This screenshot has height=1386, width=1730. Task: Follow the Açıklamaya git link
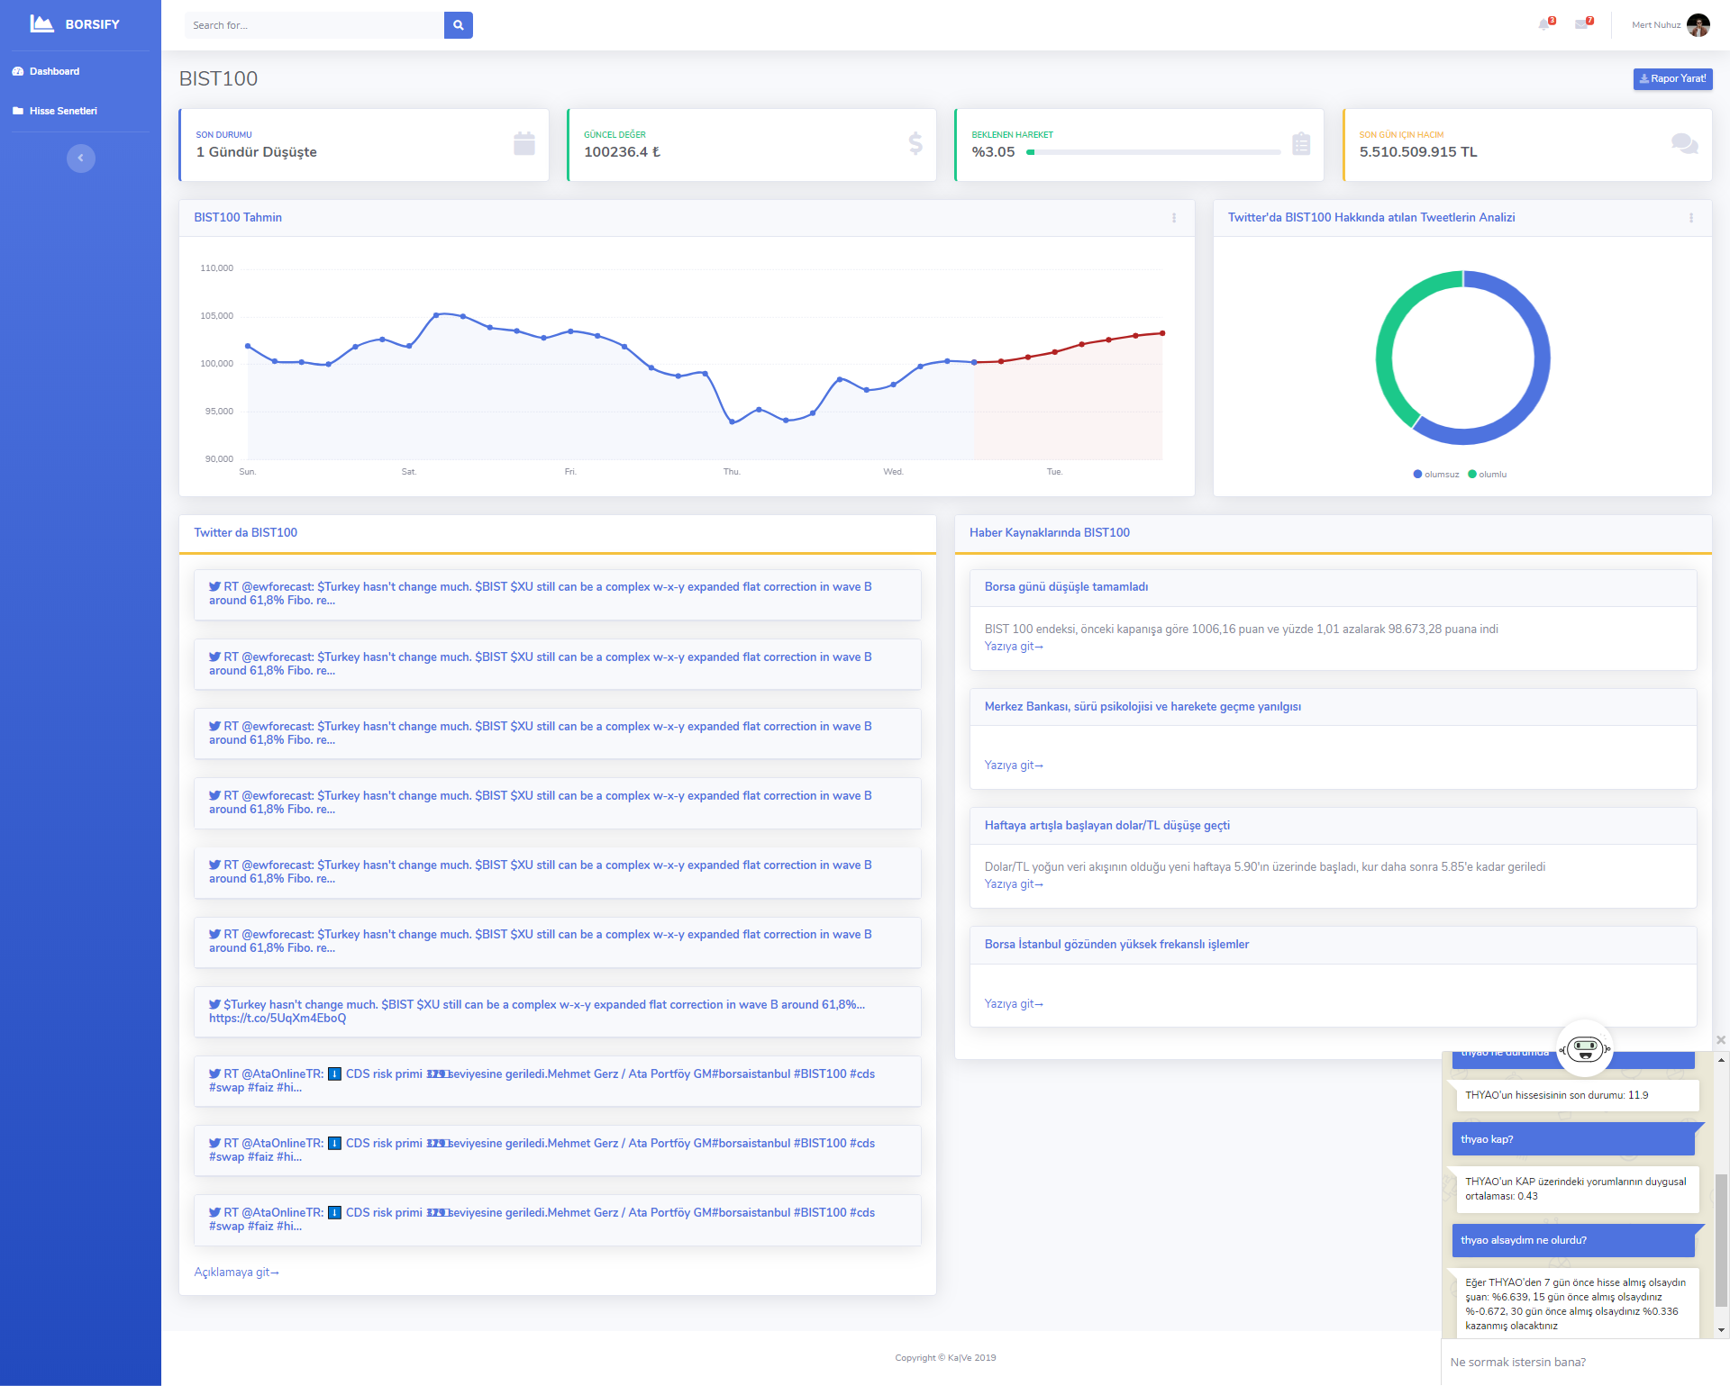236,1273
